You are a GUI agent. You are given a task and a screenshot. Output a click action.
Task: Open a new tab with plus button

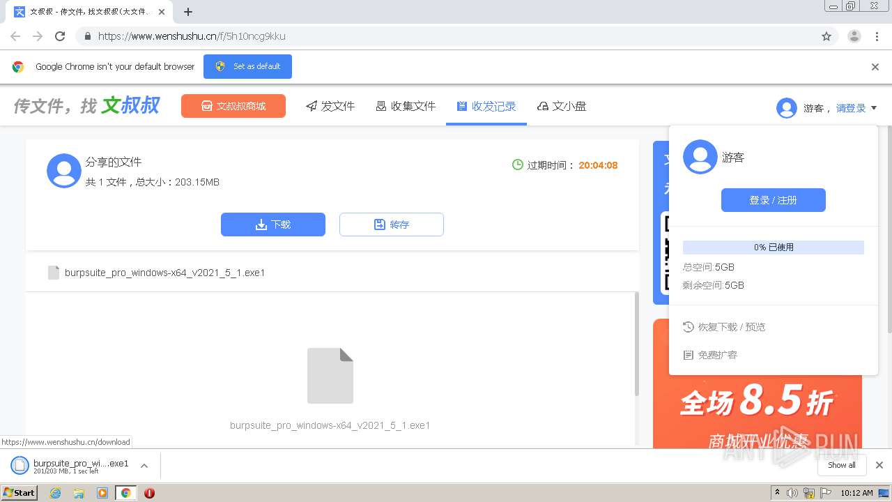[x=188, y=12]
